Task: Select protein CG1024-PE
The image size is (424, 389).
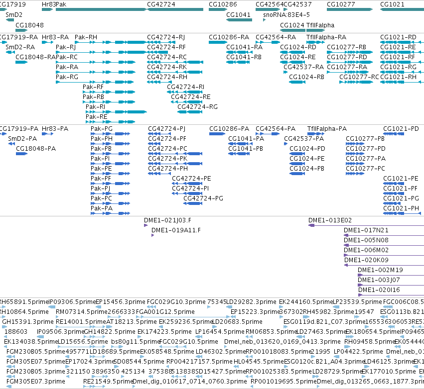Action: point(307,159)
